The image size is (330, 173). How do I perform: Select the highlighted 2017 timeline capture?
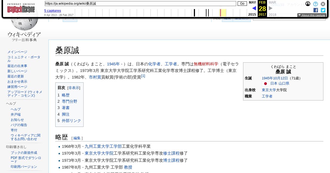(x=221, y=13)
